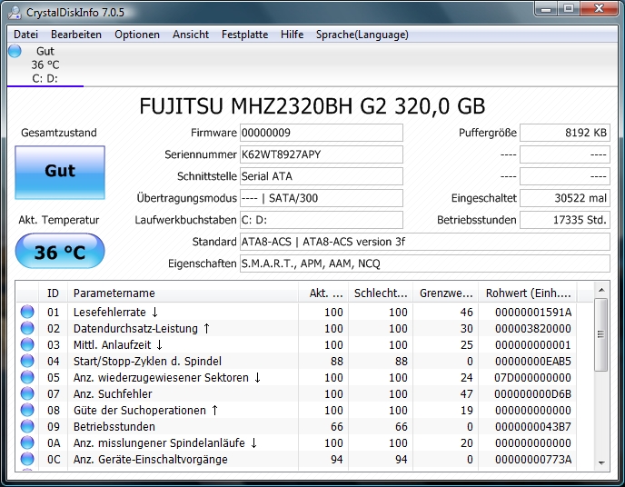Click the Übertragungsmodus field SATA/300
Viewport: 625px width, 487px height.
coord(322,198)
